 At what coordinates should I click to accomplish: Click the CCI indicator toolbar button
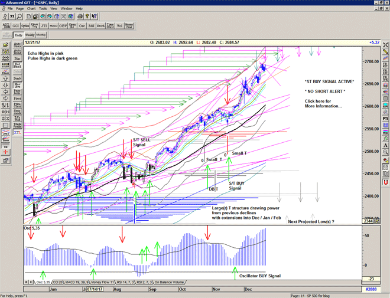[16, 25]
